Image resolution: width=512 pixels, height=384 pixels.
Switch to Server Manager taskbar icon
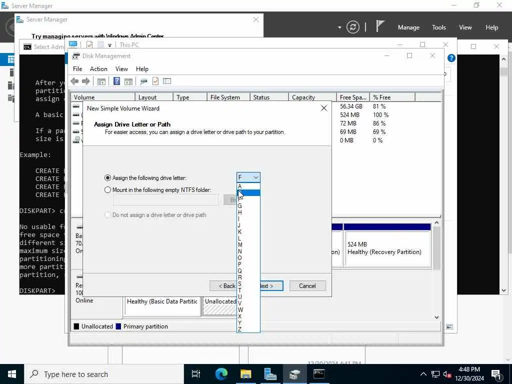click(270, 374)
